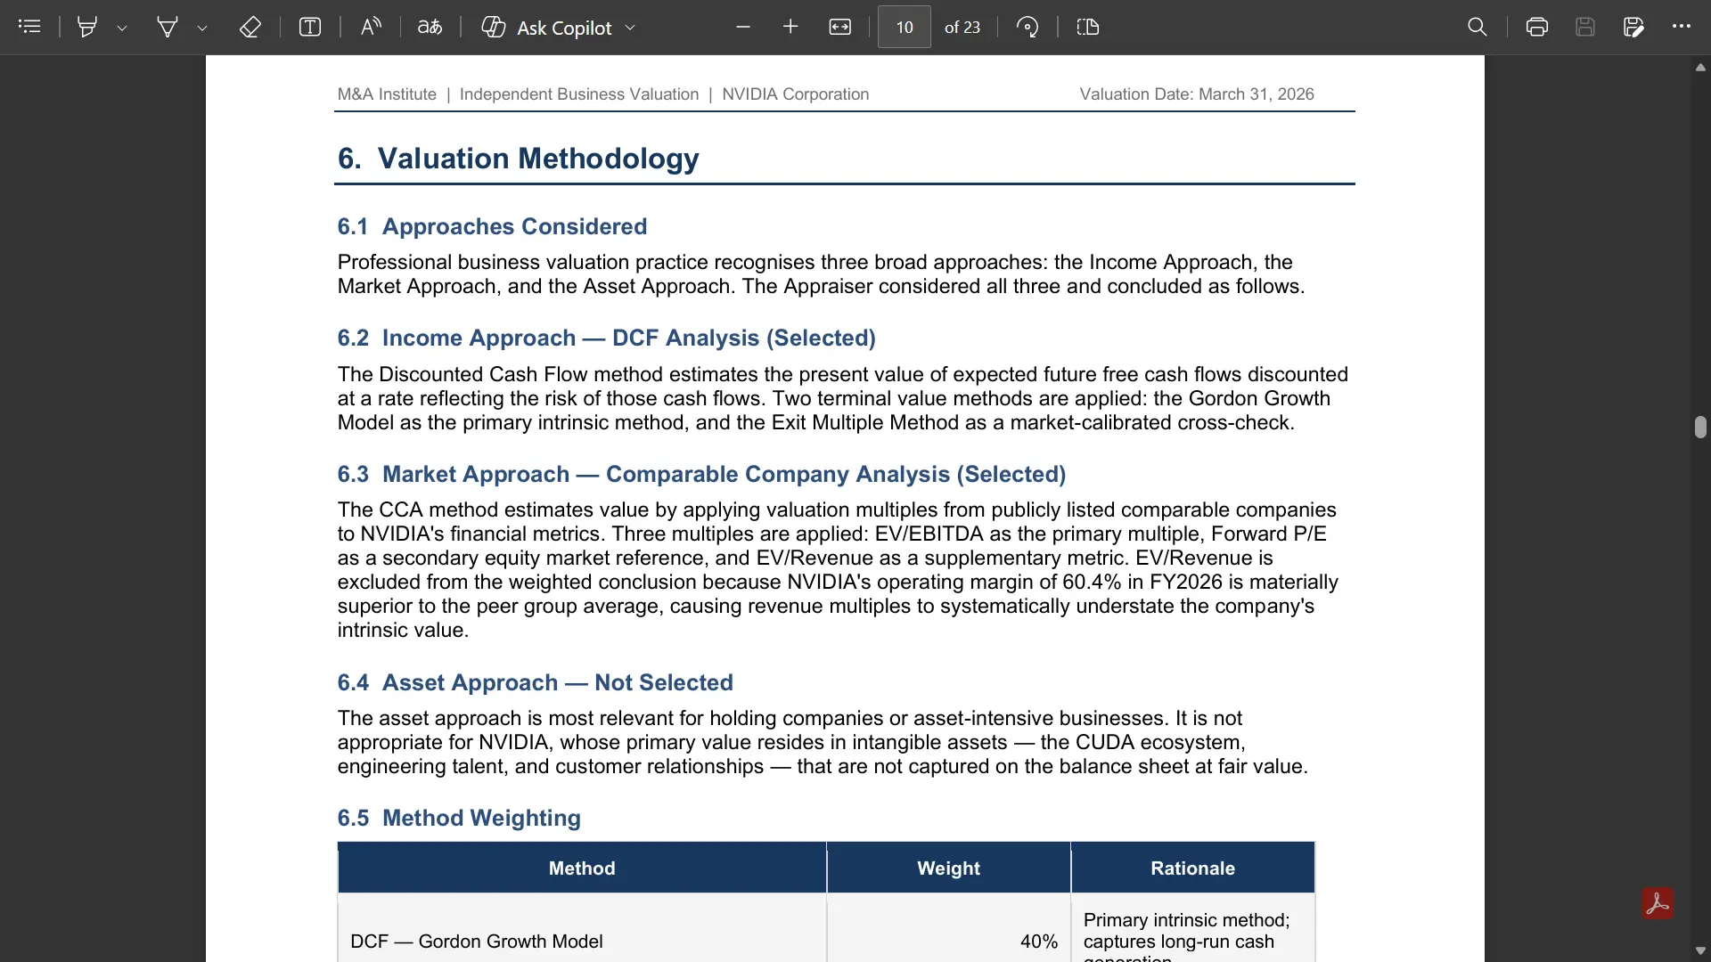Print the document
The image size is (1711, 962).
pos(1537,27)
